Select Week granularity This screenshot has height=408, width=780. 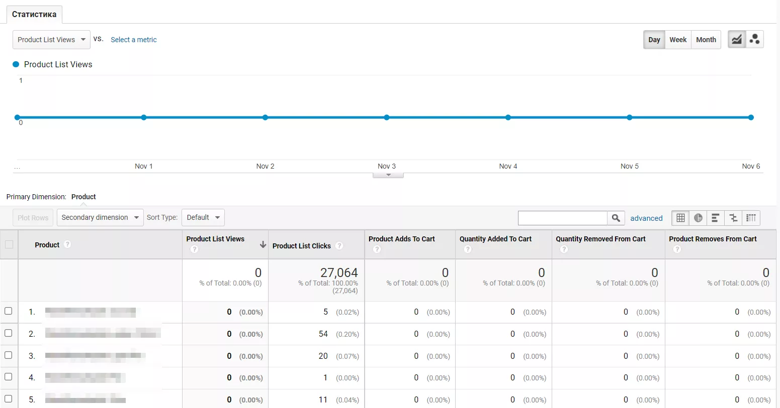[678, 40]
